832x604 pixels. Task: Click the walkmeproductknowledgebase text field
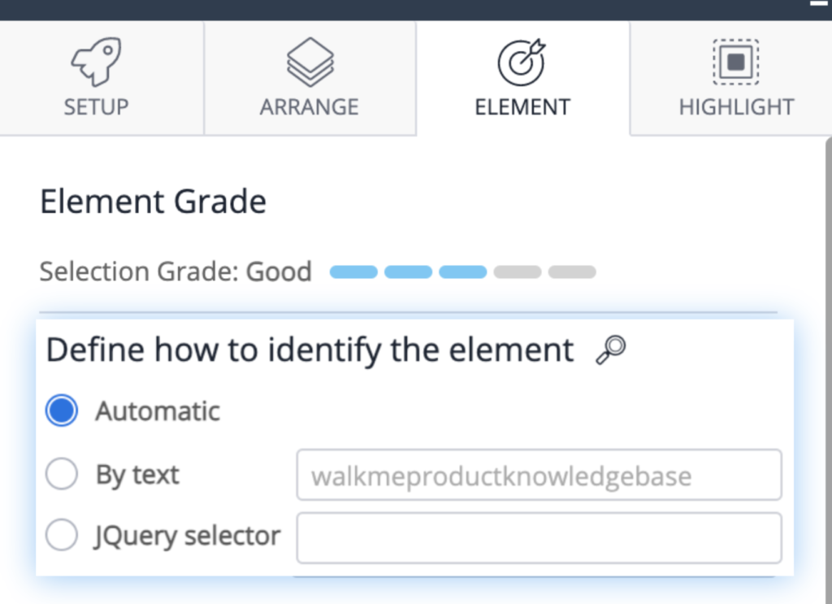click(539, 475)
